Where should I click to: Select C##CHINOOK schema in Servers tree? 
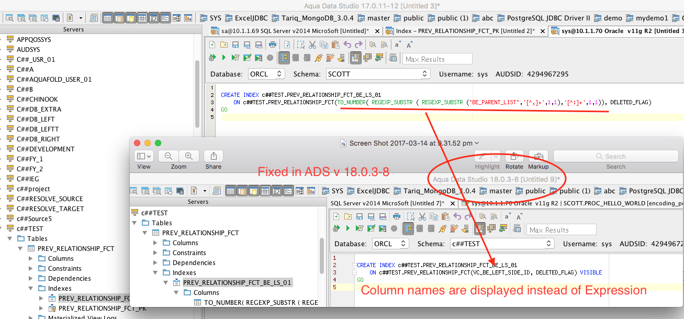coord(37,99)
